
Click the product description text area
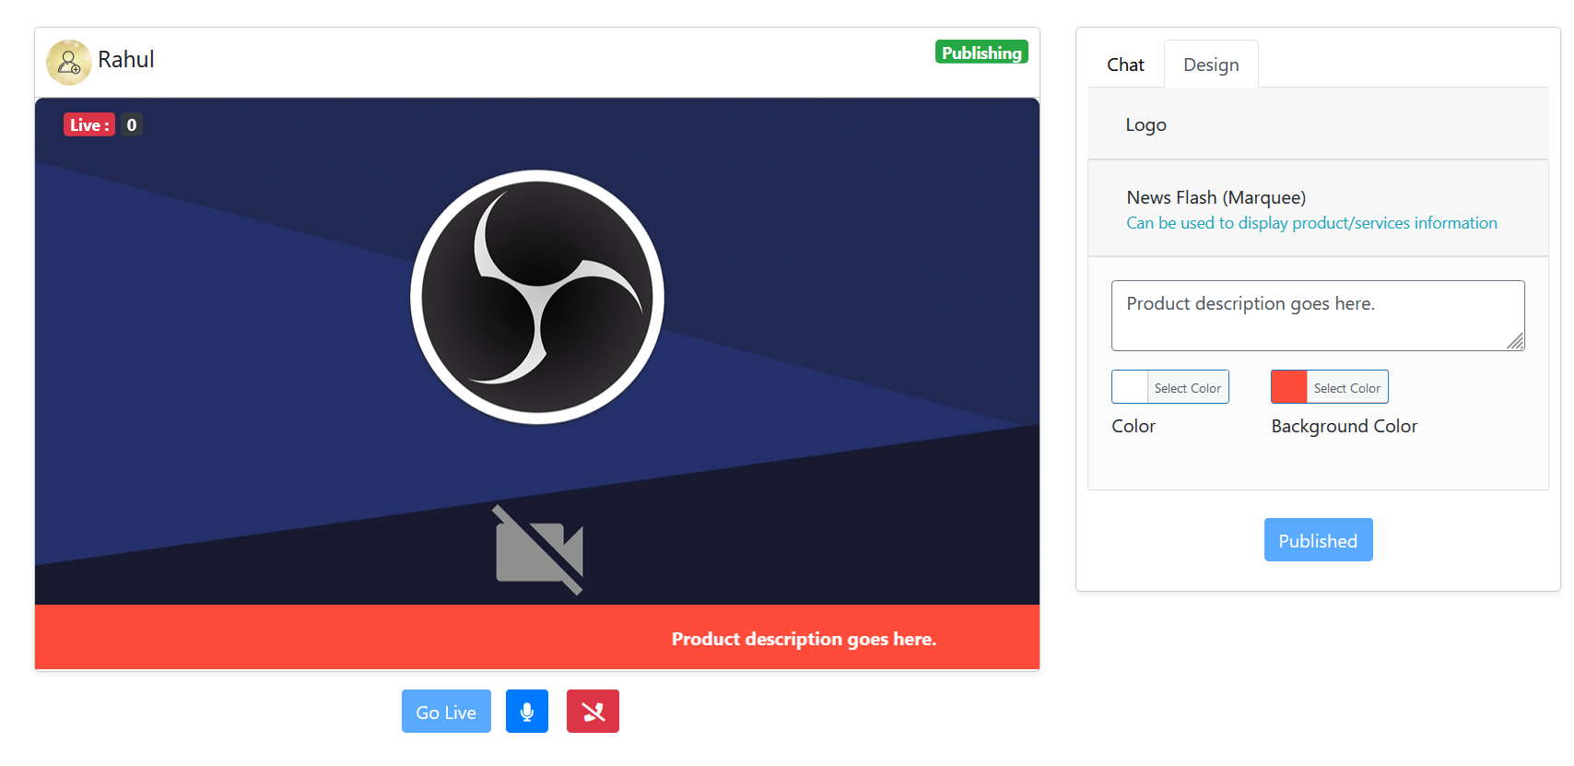[x=1317, y=315]
